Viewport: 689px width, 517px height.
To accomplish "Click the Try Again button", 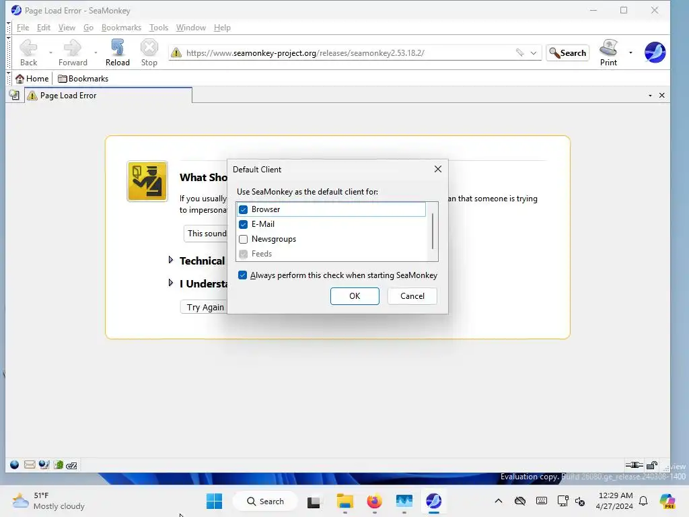I will coord(205,307).
